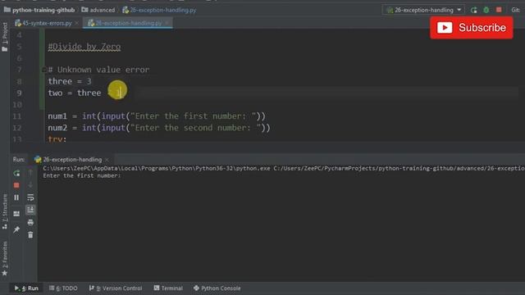
Task: Click the green rerun icon in top toolbar
Action: 474,10
